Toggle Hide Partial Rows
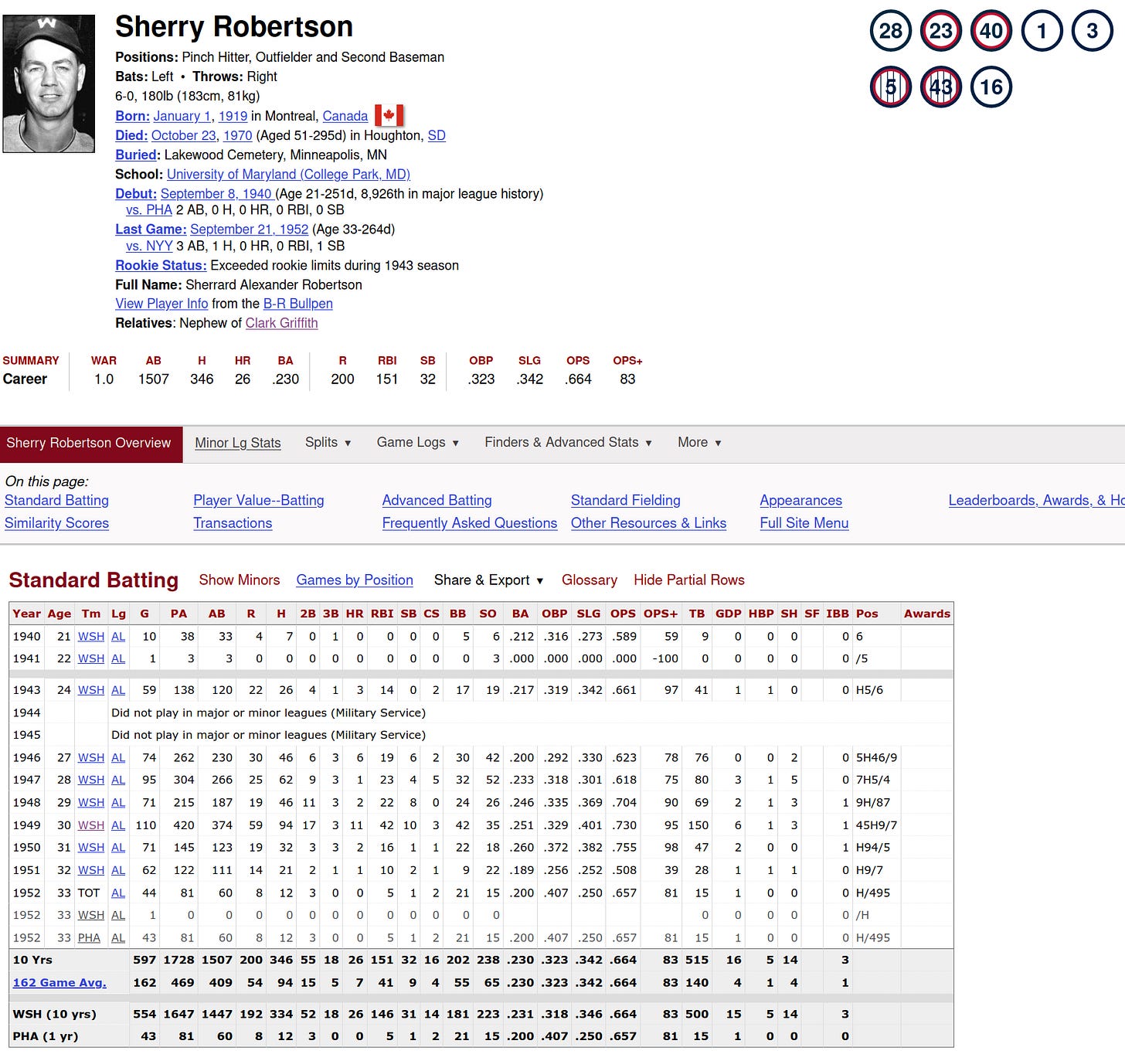The width and height of the screenshot is (1125, 1061). [689, 580]
